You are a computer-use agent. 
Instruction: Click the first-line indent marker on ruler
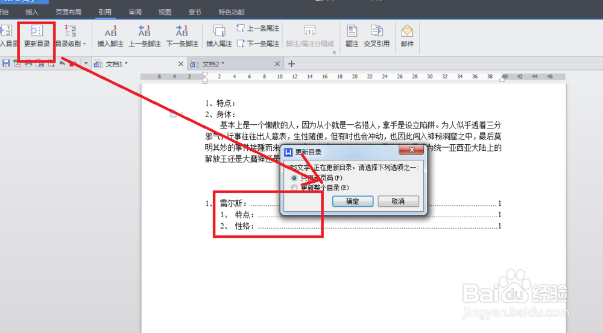205,74
